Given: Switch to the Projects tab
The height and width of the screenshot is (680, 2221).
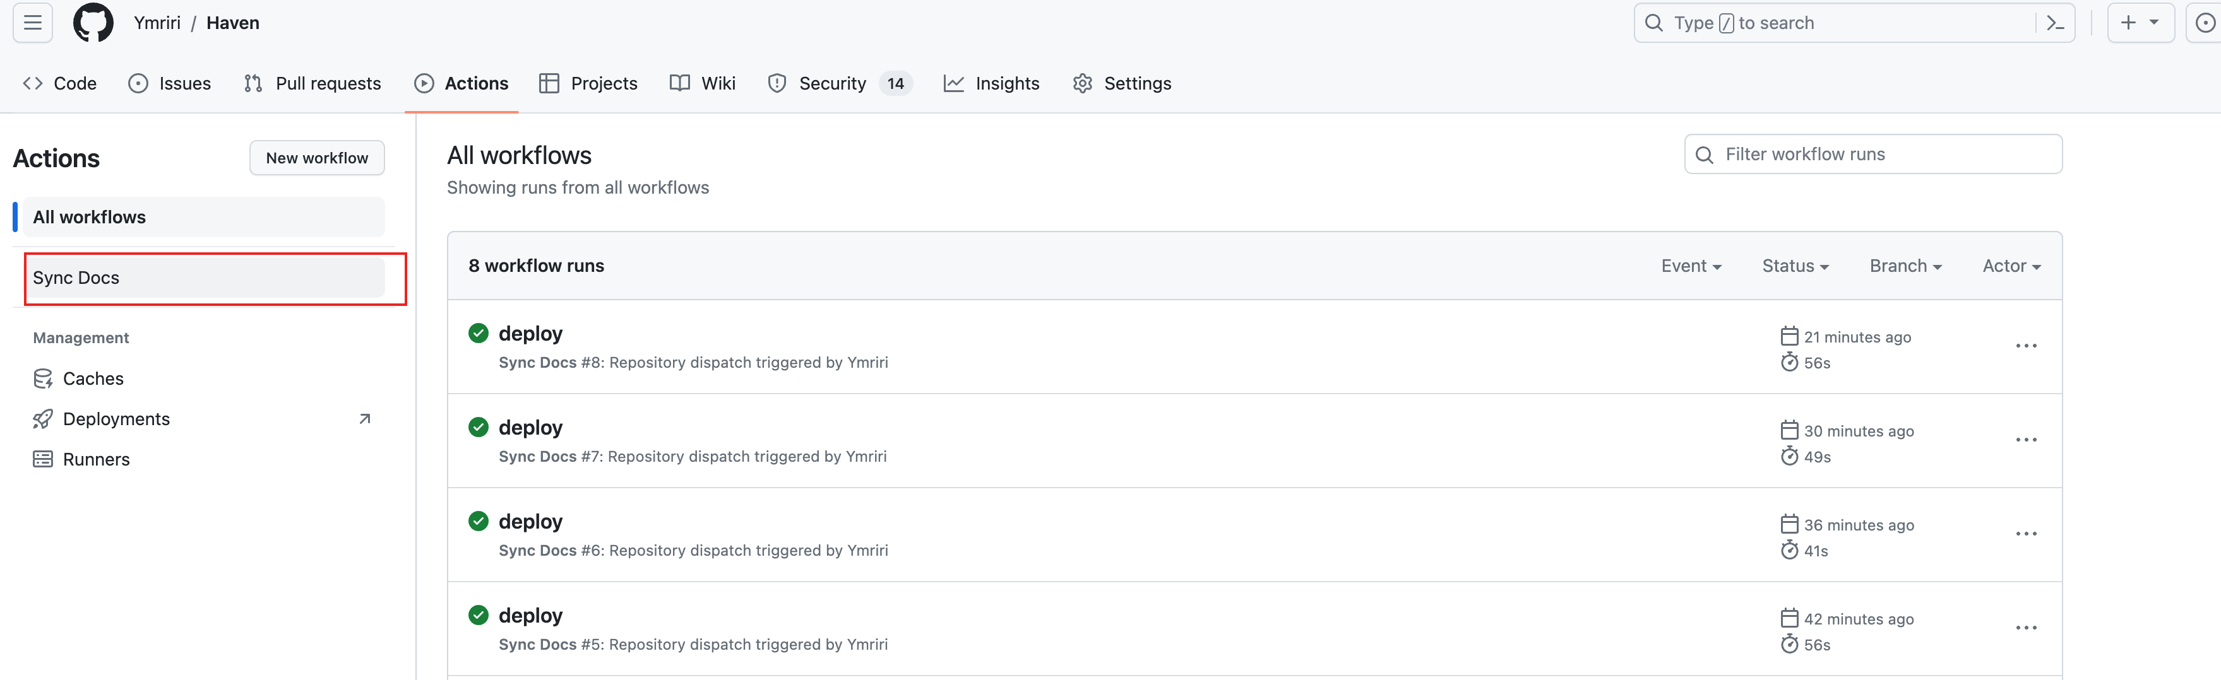Looking at the screenshot, I should [x=588, y=84].
